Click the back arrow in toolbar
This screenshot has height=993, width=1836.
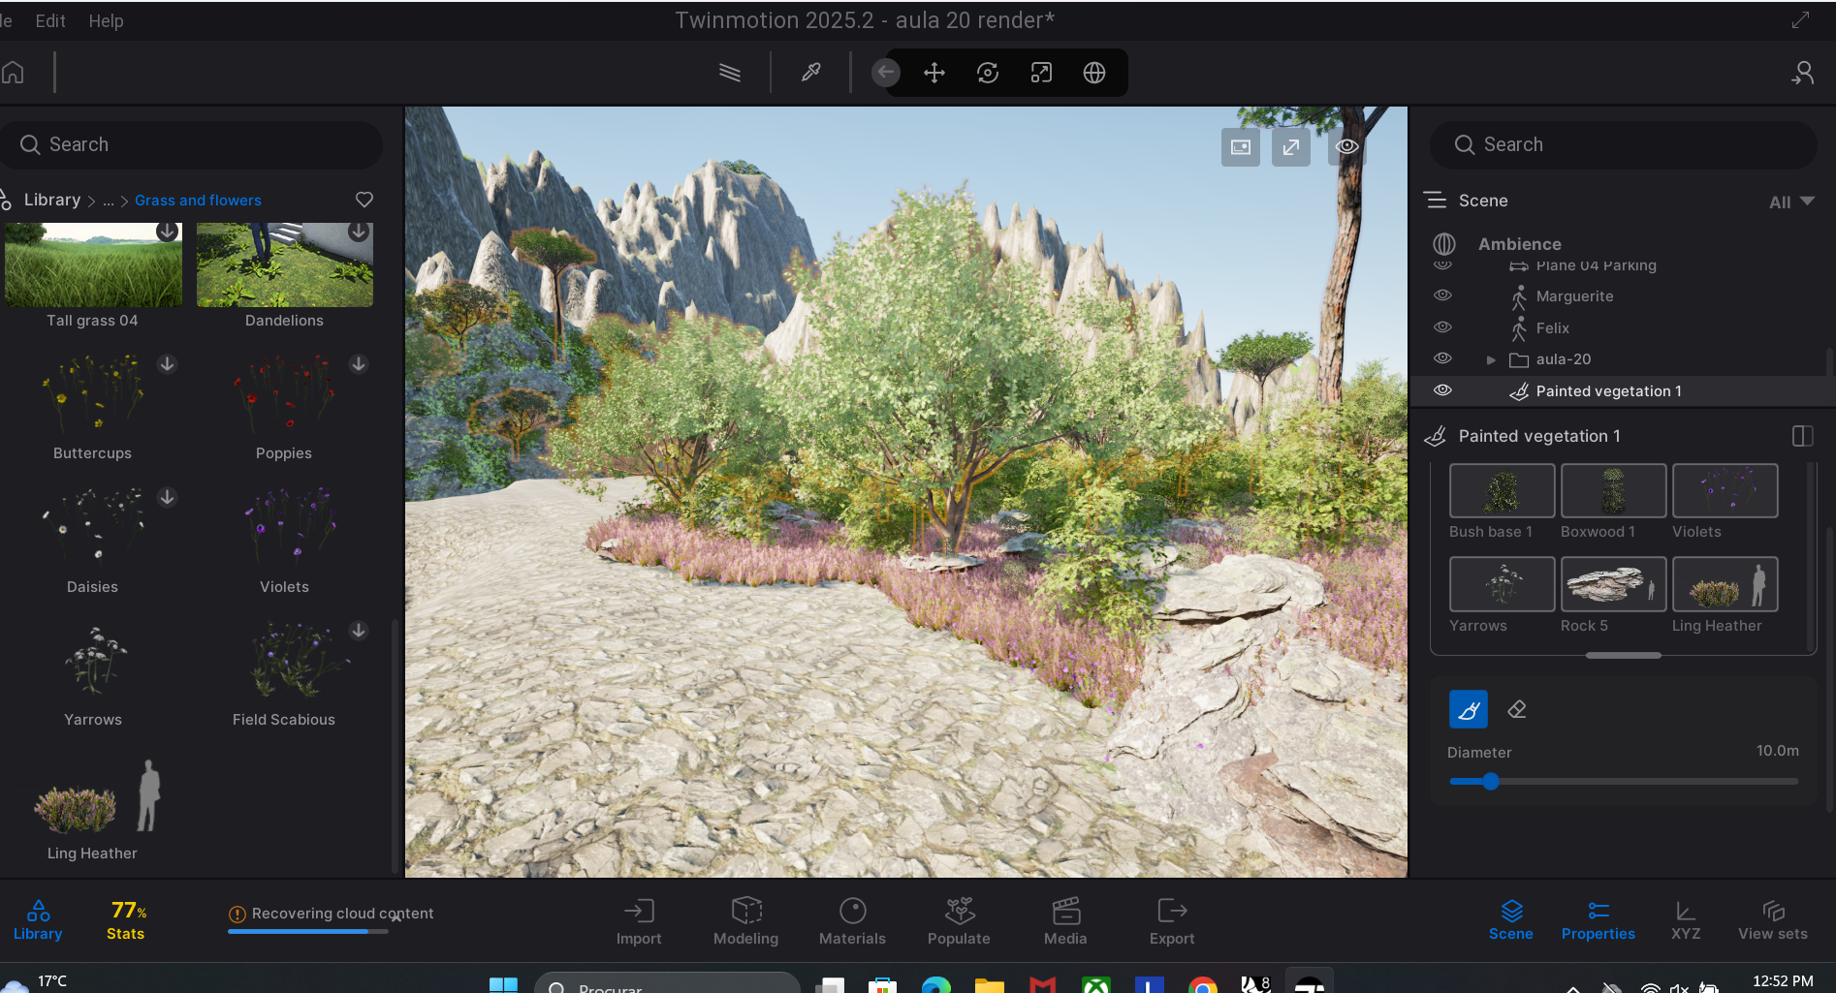885,73
